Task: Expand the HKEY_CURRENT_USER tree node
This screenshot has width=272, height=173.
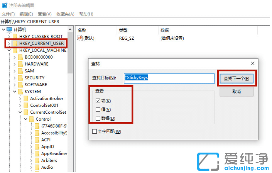Action: pyautogui.click(x=9, y=43)
